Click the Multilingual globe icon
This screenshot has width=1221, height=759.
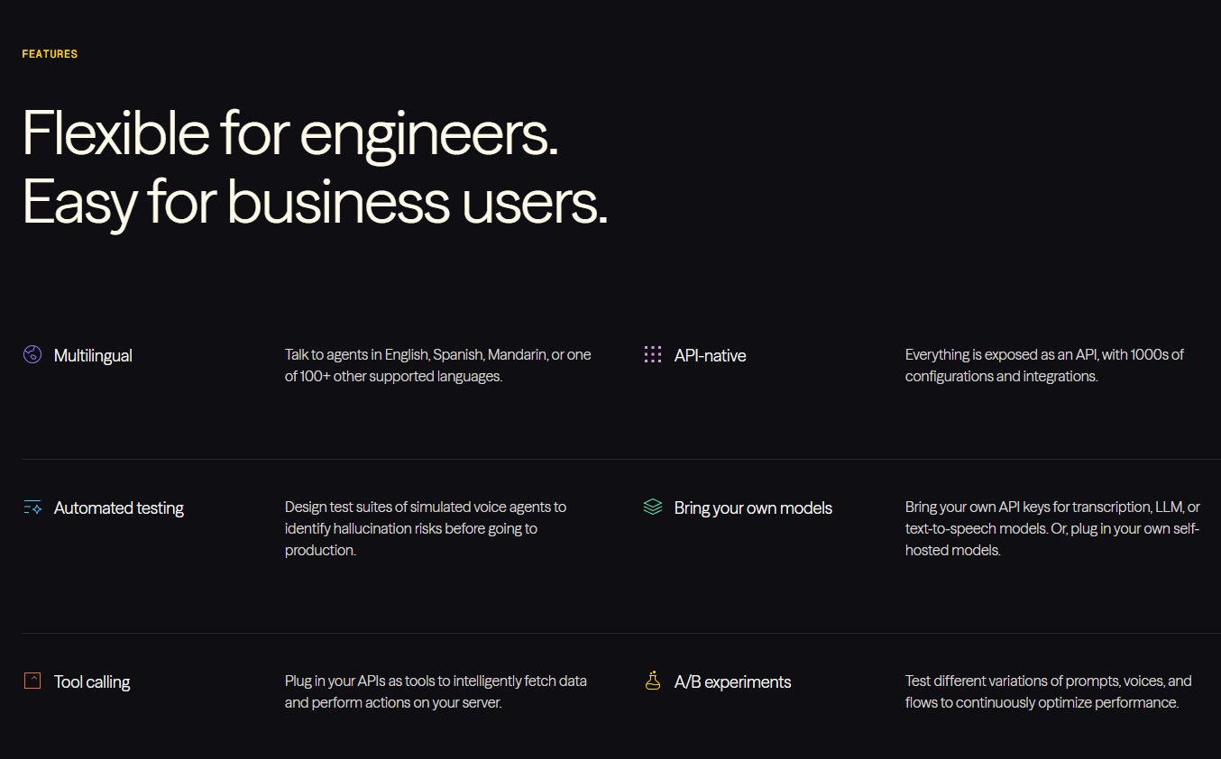tap(32, 355)
